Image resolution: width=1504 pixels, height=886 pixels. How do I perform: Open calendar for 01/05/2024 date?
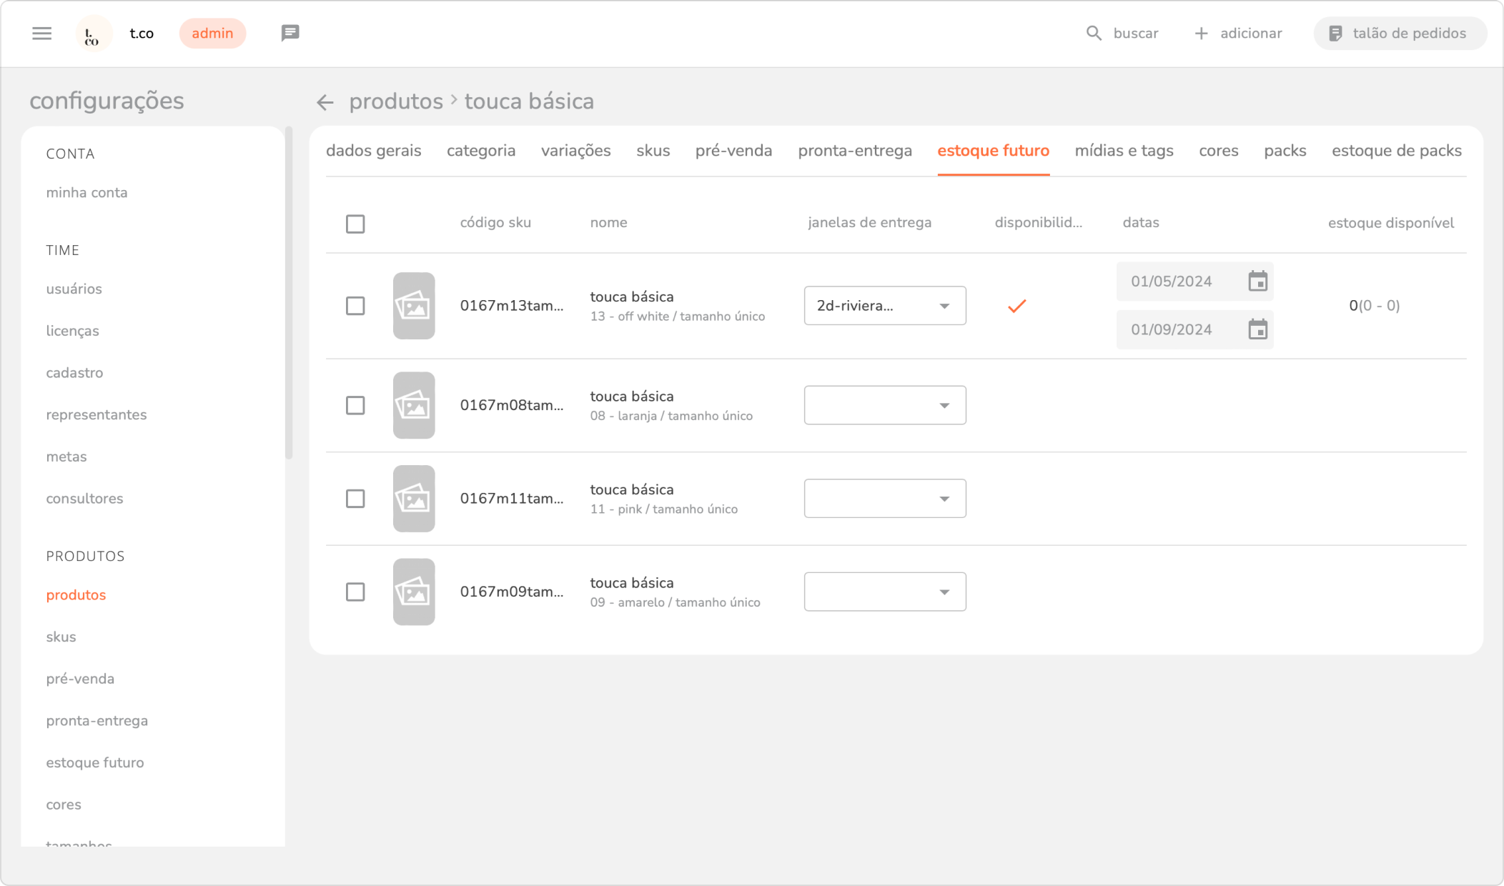tap(1257, 282)
